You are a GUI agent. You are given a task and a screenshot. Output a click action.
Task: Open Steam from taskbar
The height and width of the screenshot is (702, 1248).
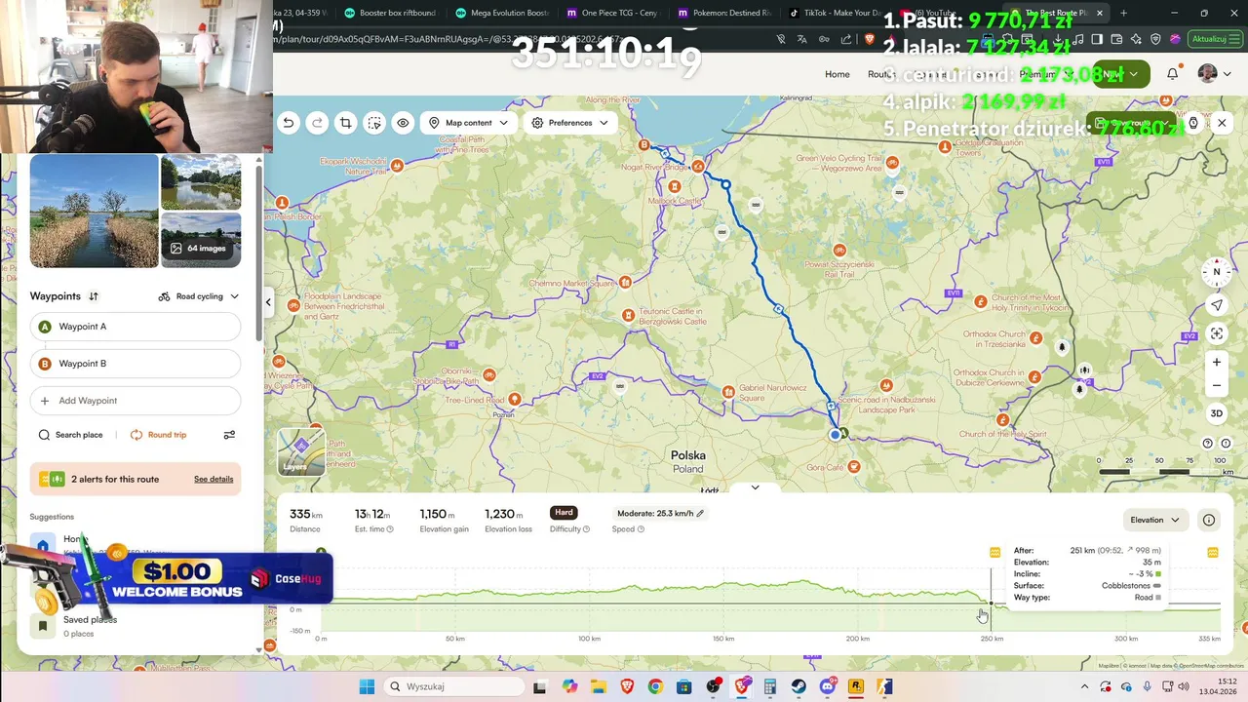pos(799,686)
